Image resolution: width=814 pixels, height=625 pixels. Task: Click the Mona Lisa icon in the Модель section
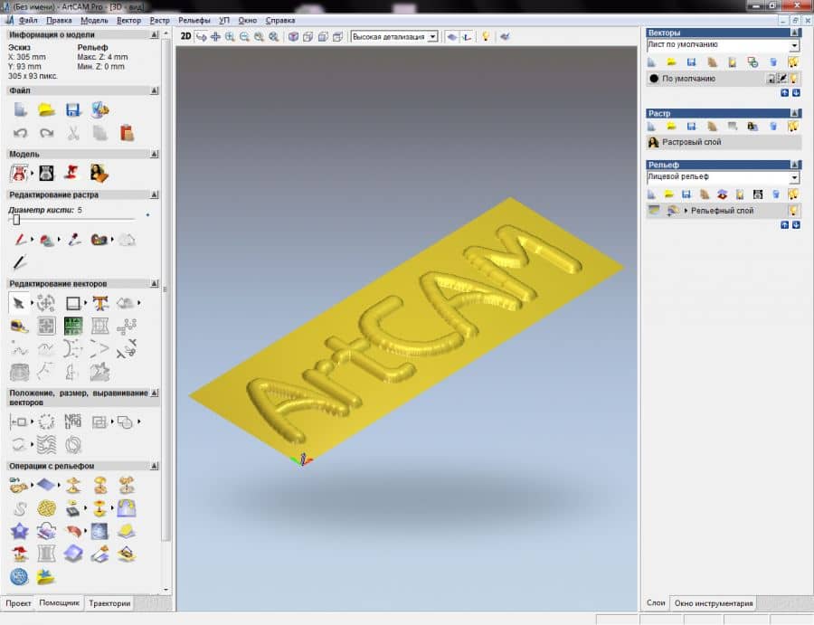pyautogui.click(x=99, y=173)
